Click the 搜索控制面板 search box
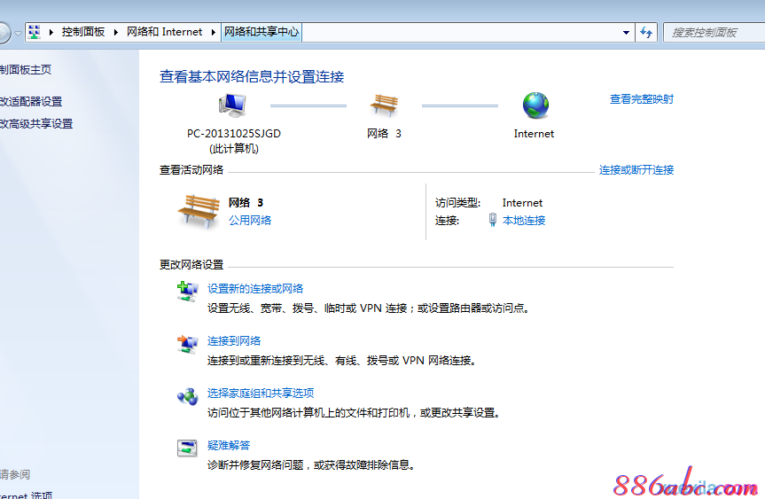 coord(709,32)
